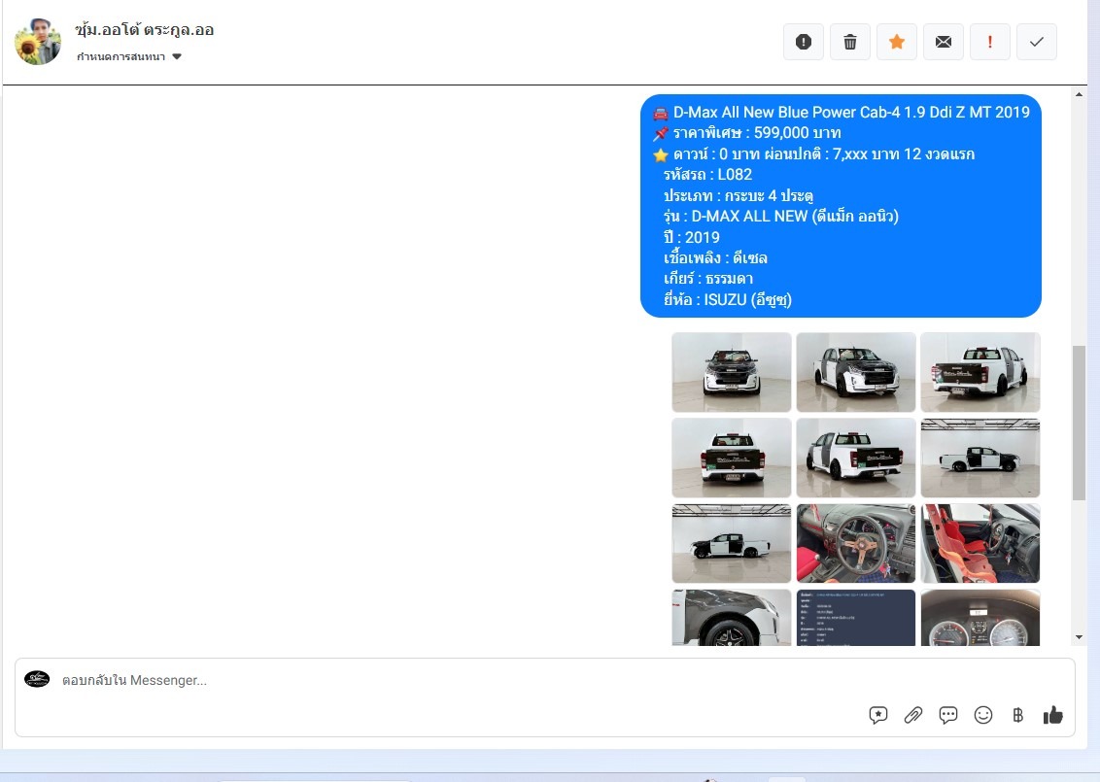Open dark spec-sheet image thumbnail
This screenshot has width=1100, height=782.
(856, 618)
